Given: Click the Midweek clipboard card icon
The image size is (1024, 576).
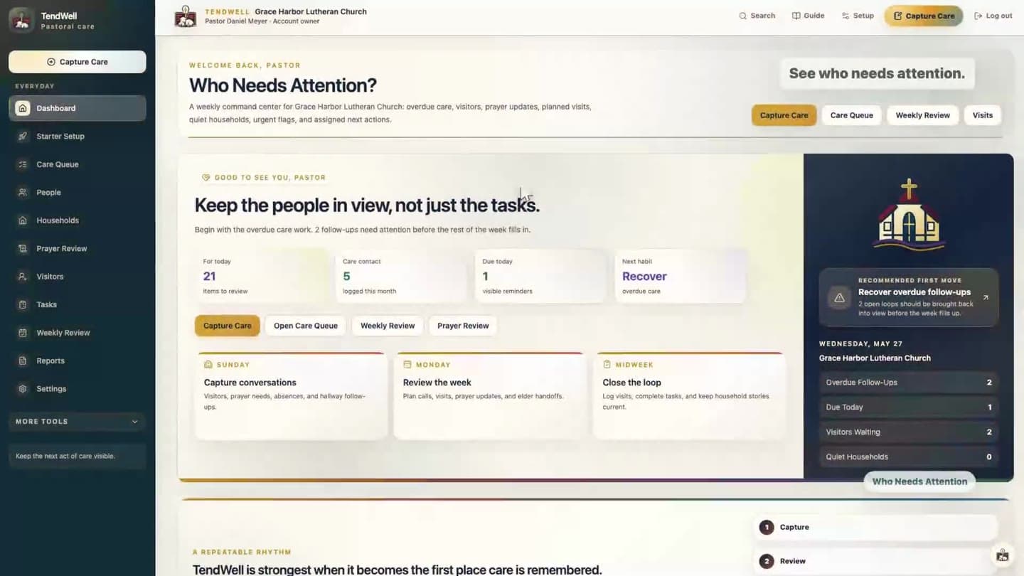Looking at the screenshot, I should tap(607, 364).
